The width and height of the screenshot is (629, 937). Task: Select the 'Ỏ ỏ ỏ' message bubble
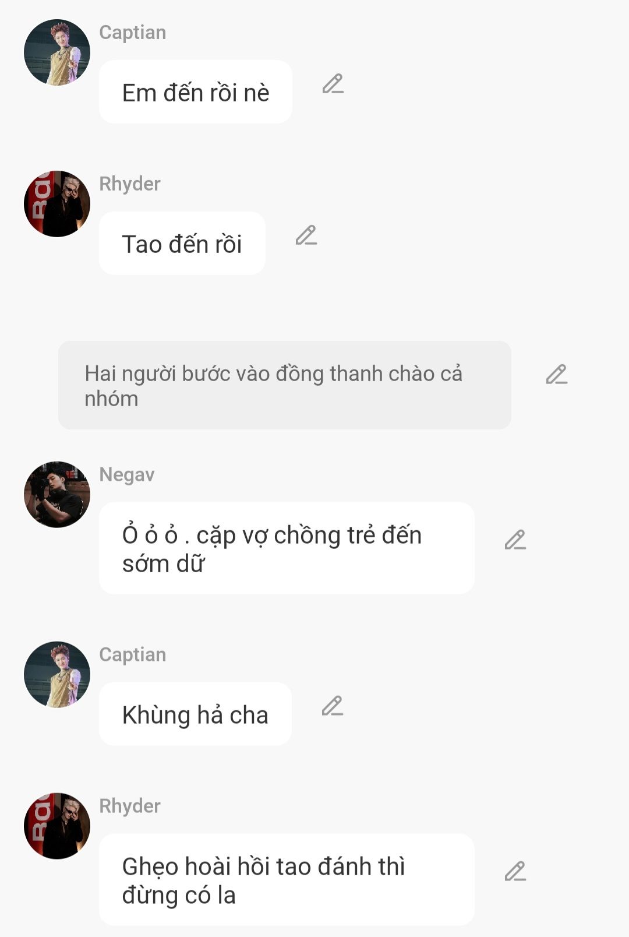point(287,548)
